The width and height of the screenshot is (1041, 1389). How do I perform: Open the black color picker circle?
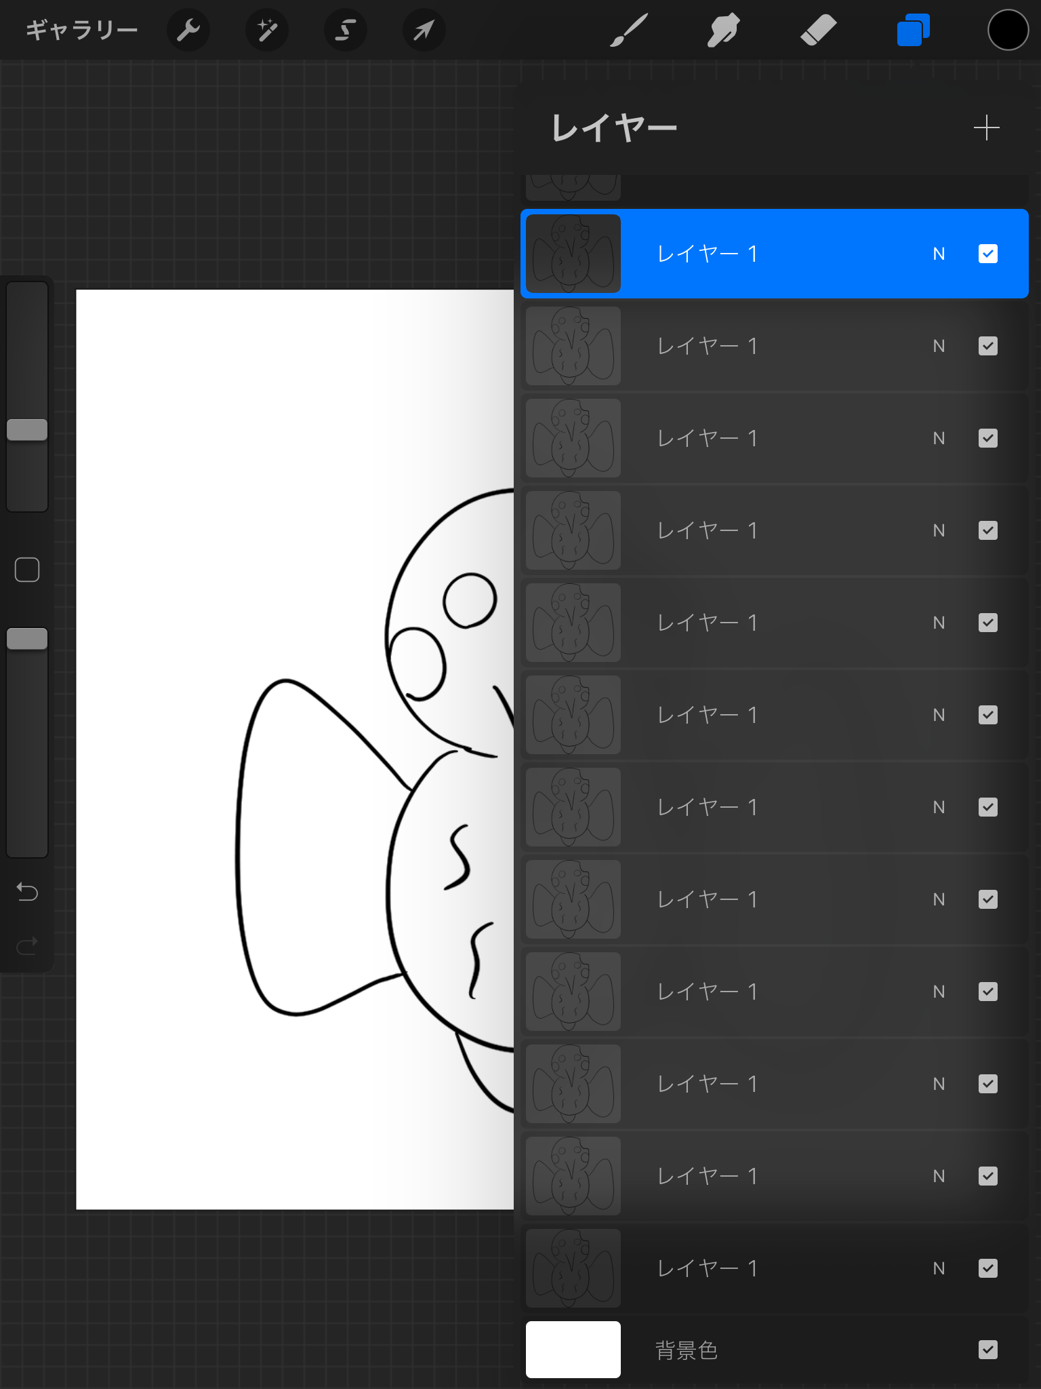pos(1008,31)
